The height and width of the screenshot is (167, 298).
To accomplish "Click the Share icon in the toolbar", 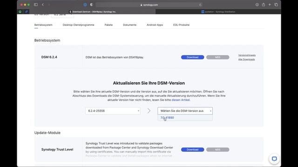I will [x=264, y=5].
